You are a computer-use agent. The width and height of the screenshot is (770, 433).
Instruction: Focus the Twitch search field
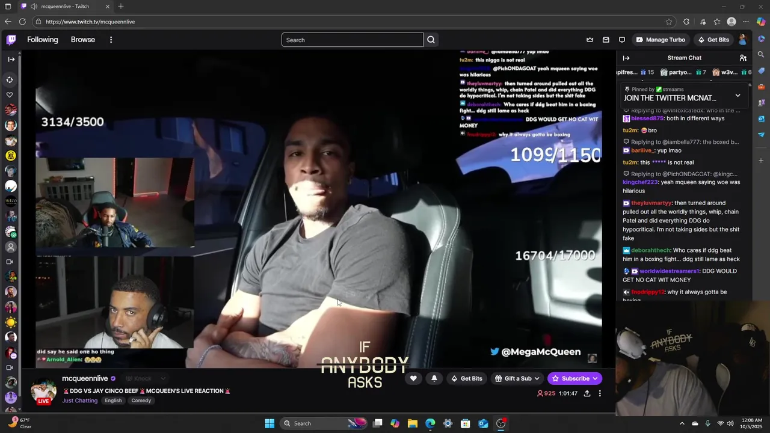[x=353, y=40]
